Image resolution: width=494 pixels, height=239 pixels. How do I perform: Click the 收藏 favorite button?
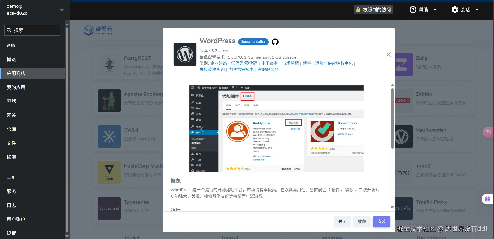tap(362, 221)
